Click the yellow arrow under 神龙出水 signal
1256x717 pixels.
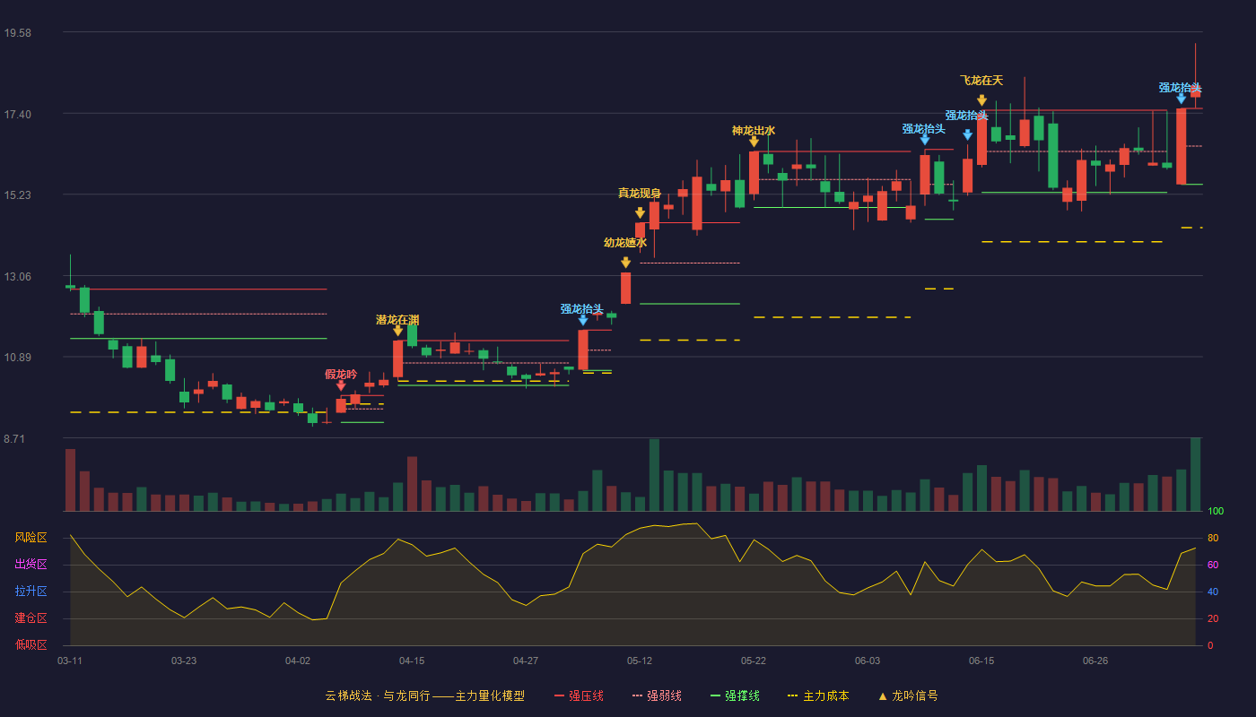click(x=754, y=142)
